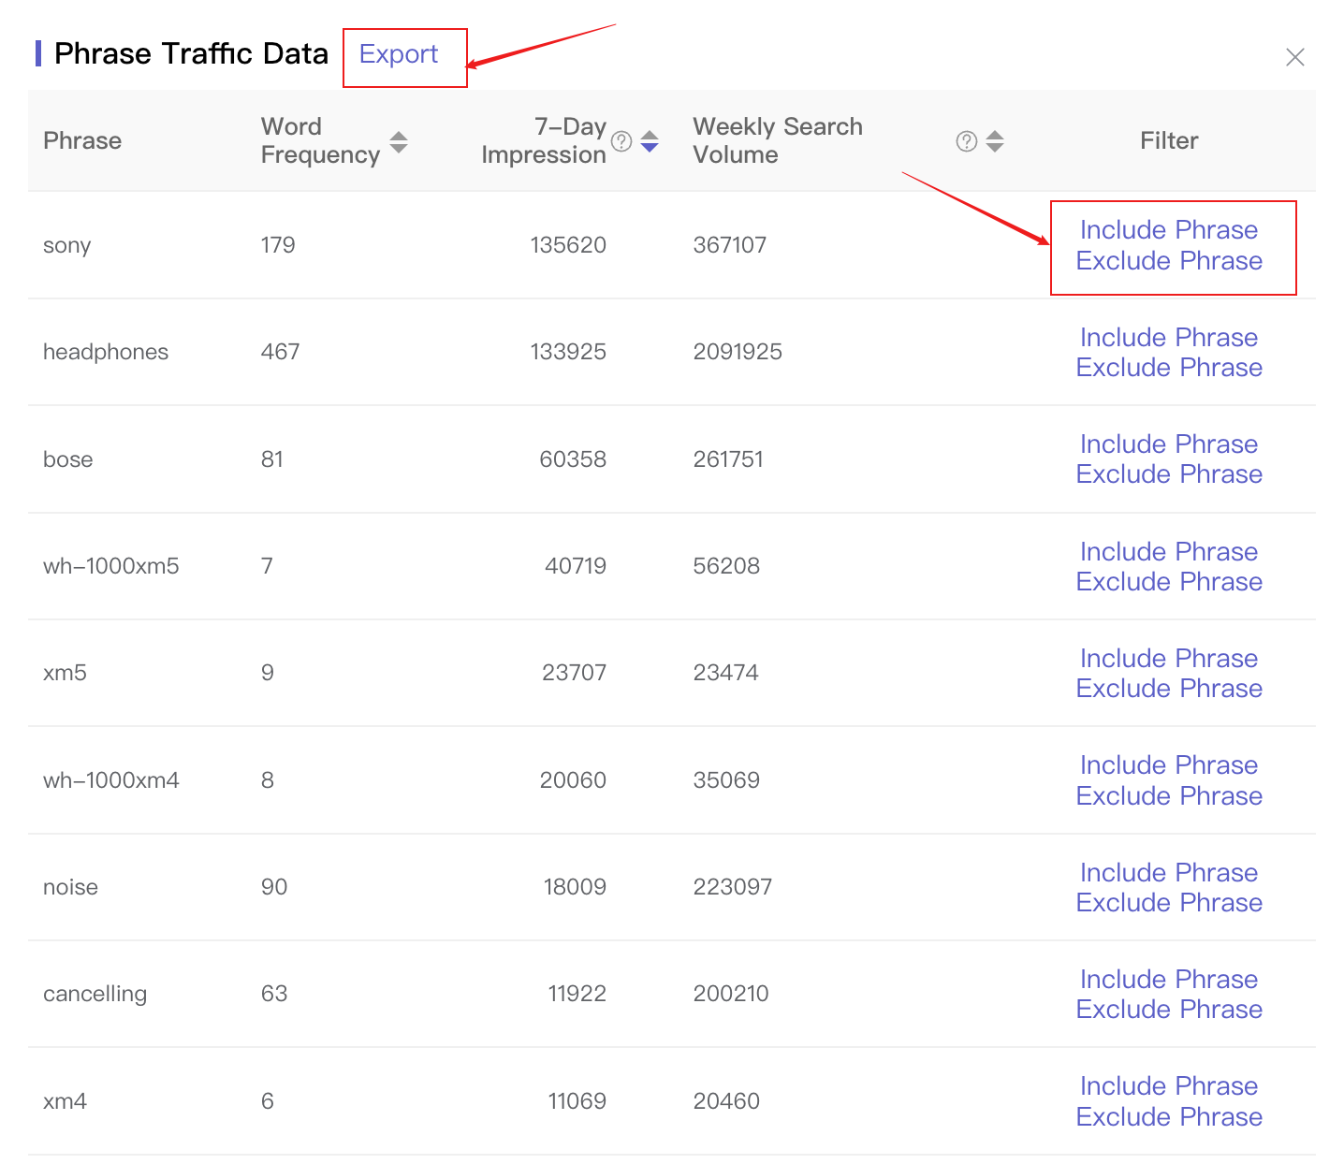Include the phrase 'bose'
Image resolution: width=1344 pixels, height=1164 pixels.
coord(1168,444)
